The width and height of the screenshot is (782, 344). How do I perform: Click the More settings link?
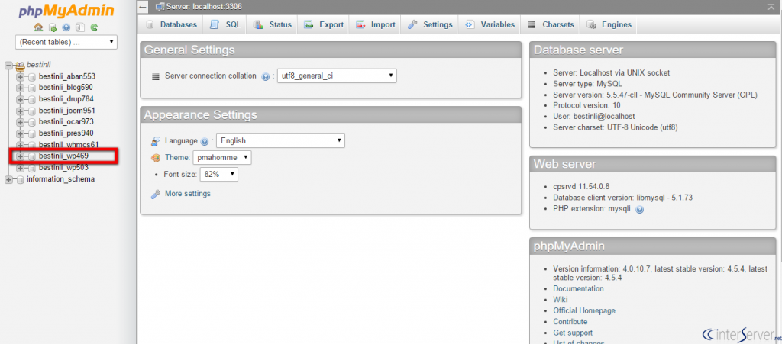click(x=187, y=194)
